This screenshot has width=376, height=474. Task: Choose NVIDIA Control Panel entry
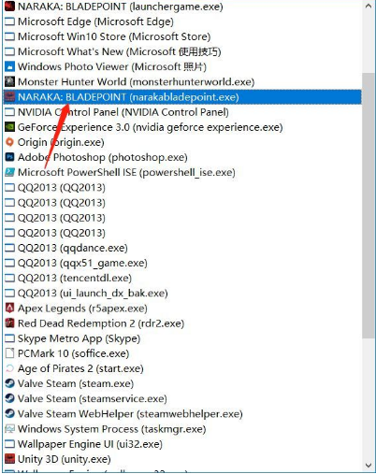pyautogui.click(x=182, y=112)
